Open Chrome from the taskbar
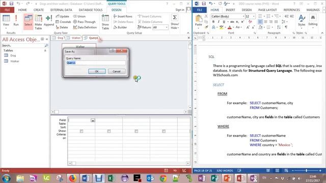The height and width of the screenshot is (183, 326). [x=163, y=178]
